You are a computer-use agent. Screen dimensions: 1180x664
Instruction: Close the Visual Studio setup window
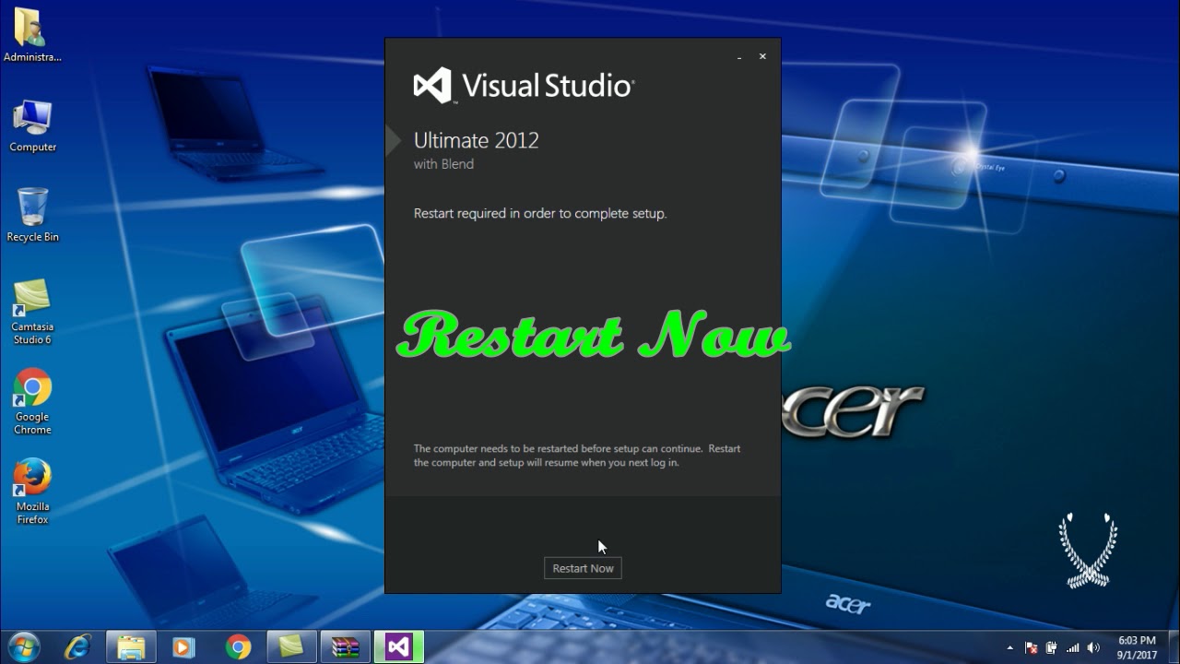[762, 56]
